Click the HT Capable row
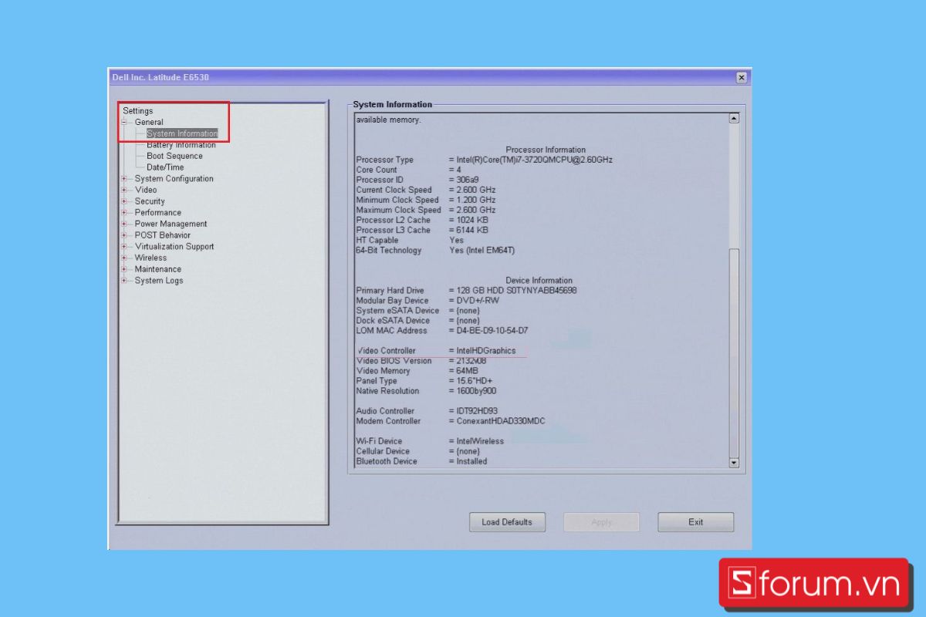This screenshot has width=926, height=617. [410, 240]
